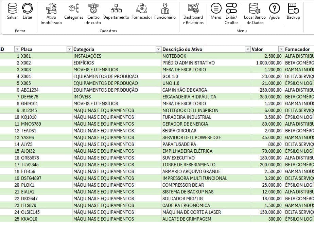Viewport: 314px width, 225px height.
Task: Click the Listar refresh icon
Action: 28,8
